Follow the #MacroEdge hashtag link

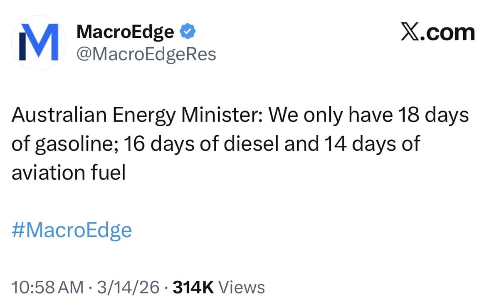[72, 230]
